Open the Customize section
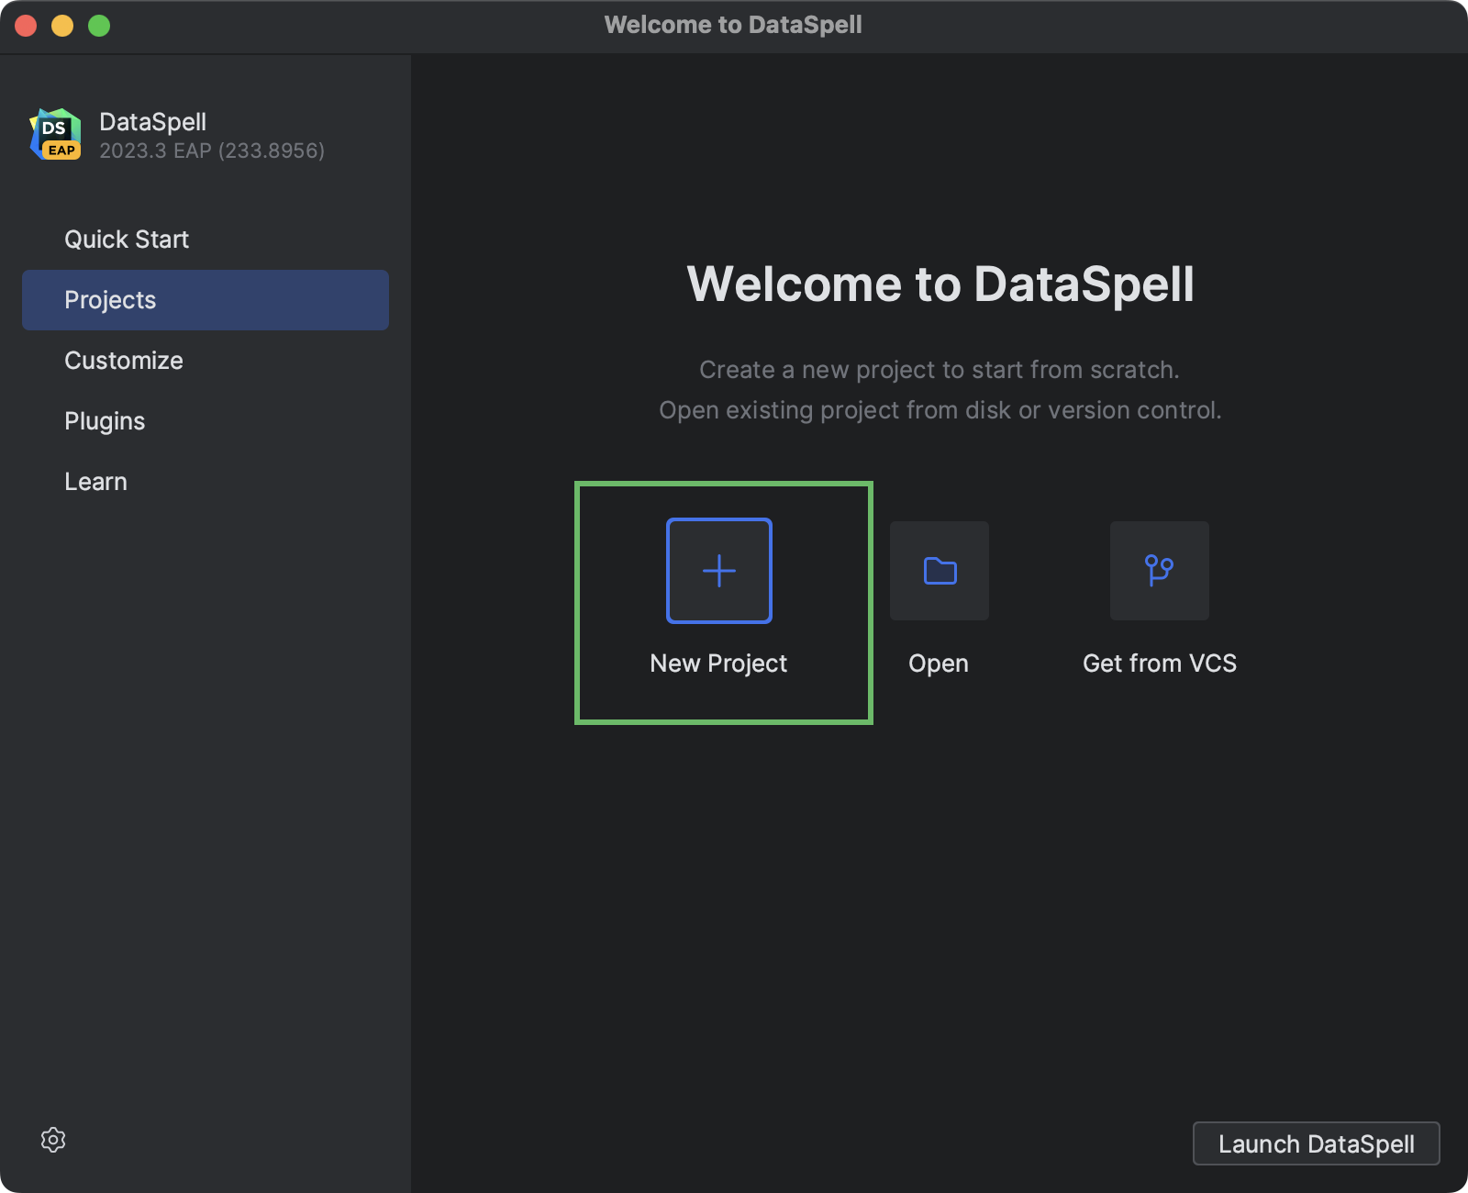Viewport: 1468px width, 1193px height. point(123,360)
